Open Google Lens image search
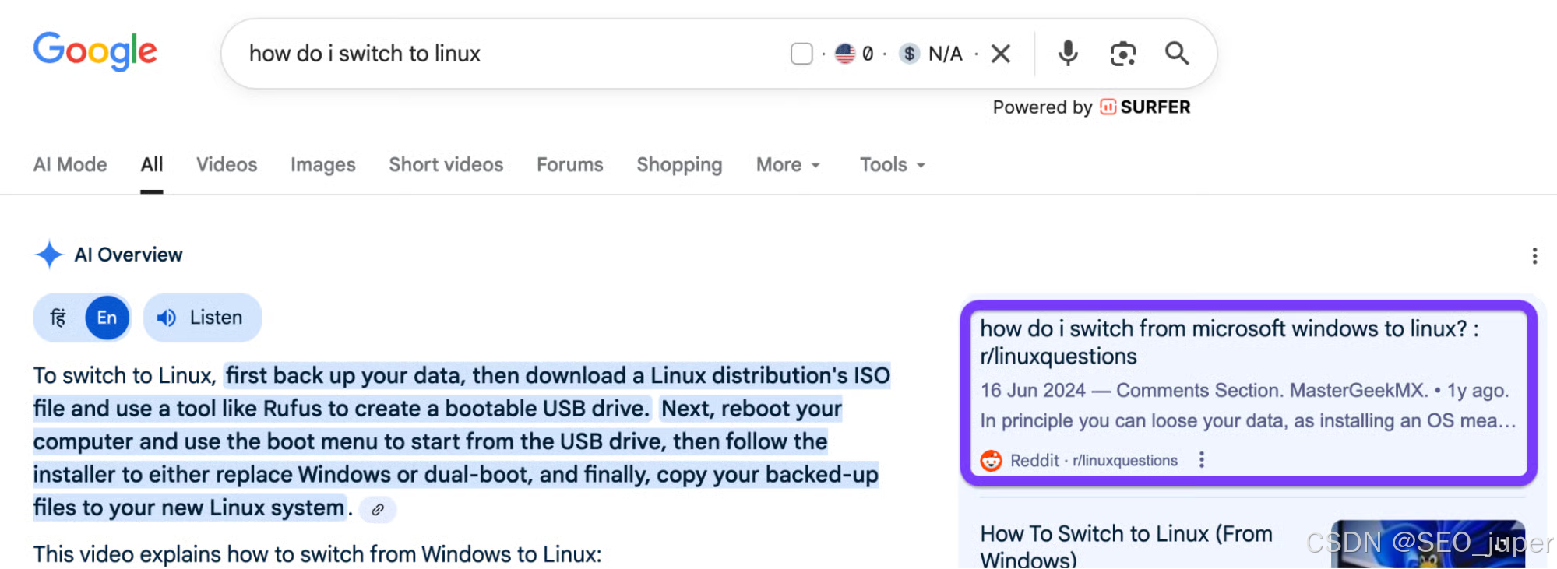The height and width of the screenshot is (569, 1557). 1122,54
